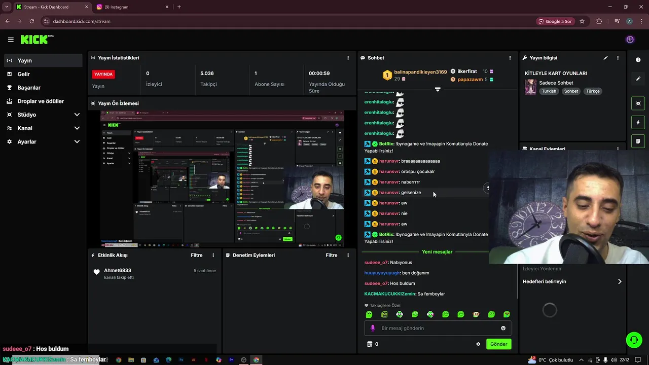
Task: Click the Sohbet tag in stream info
Action: point(571,91)
